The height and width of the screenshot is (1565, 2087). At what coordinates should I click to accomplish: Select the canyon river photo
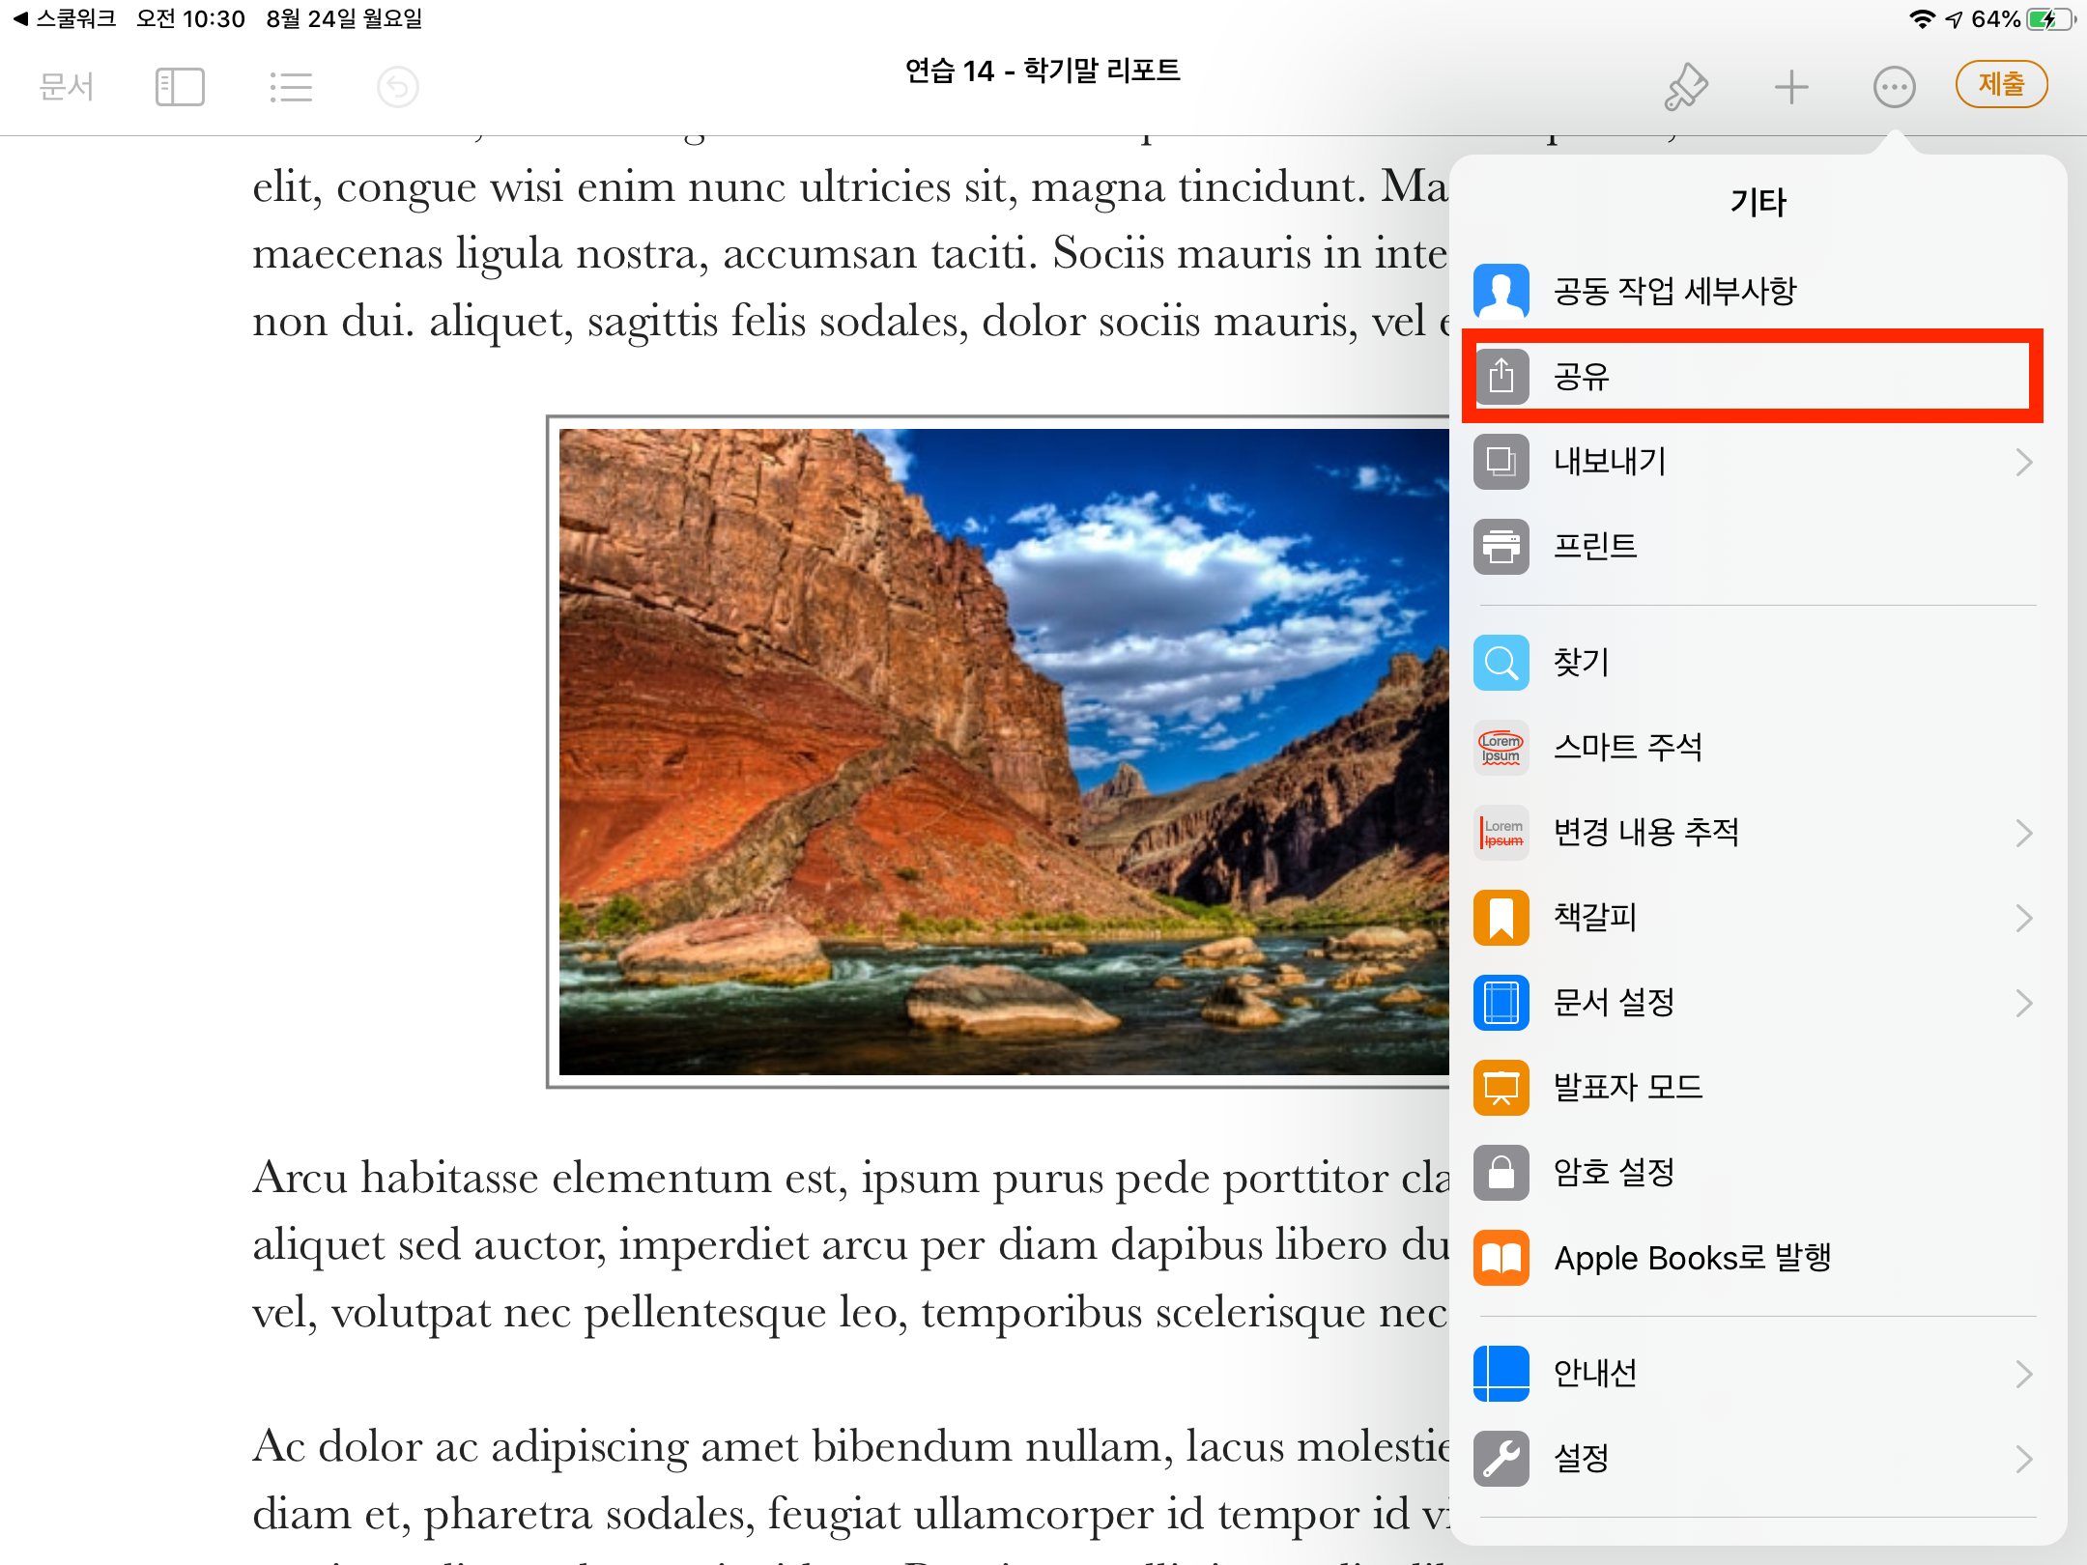tap(1003, 752)
